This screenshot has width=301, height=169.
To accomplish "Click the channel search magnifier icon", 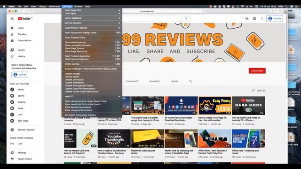I will tap(190, 81).
